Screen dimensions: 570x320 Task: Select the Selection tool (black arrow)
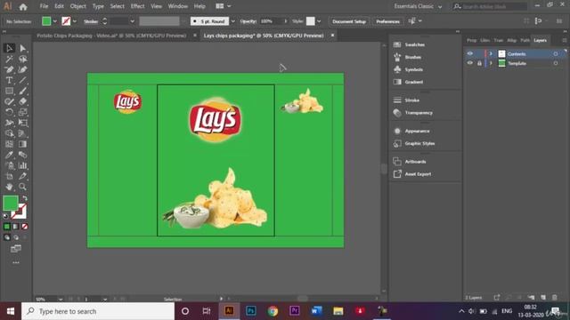coord(10,48)
